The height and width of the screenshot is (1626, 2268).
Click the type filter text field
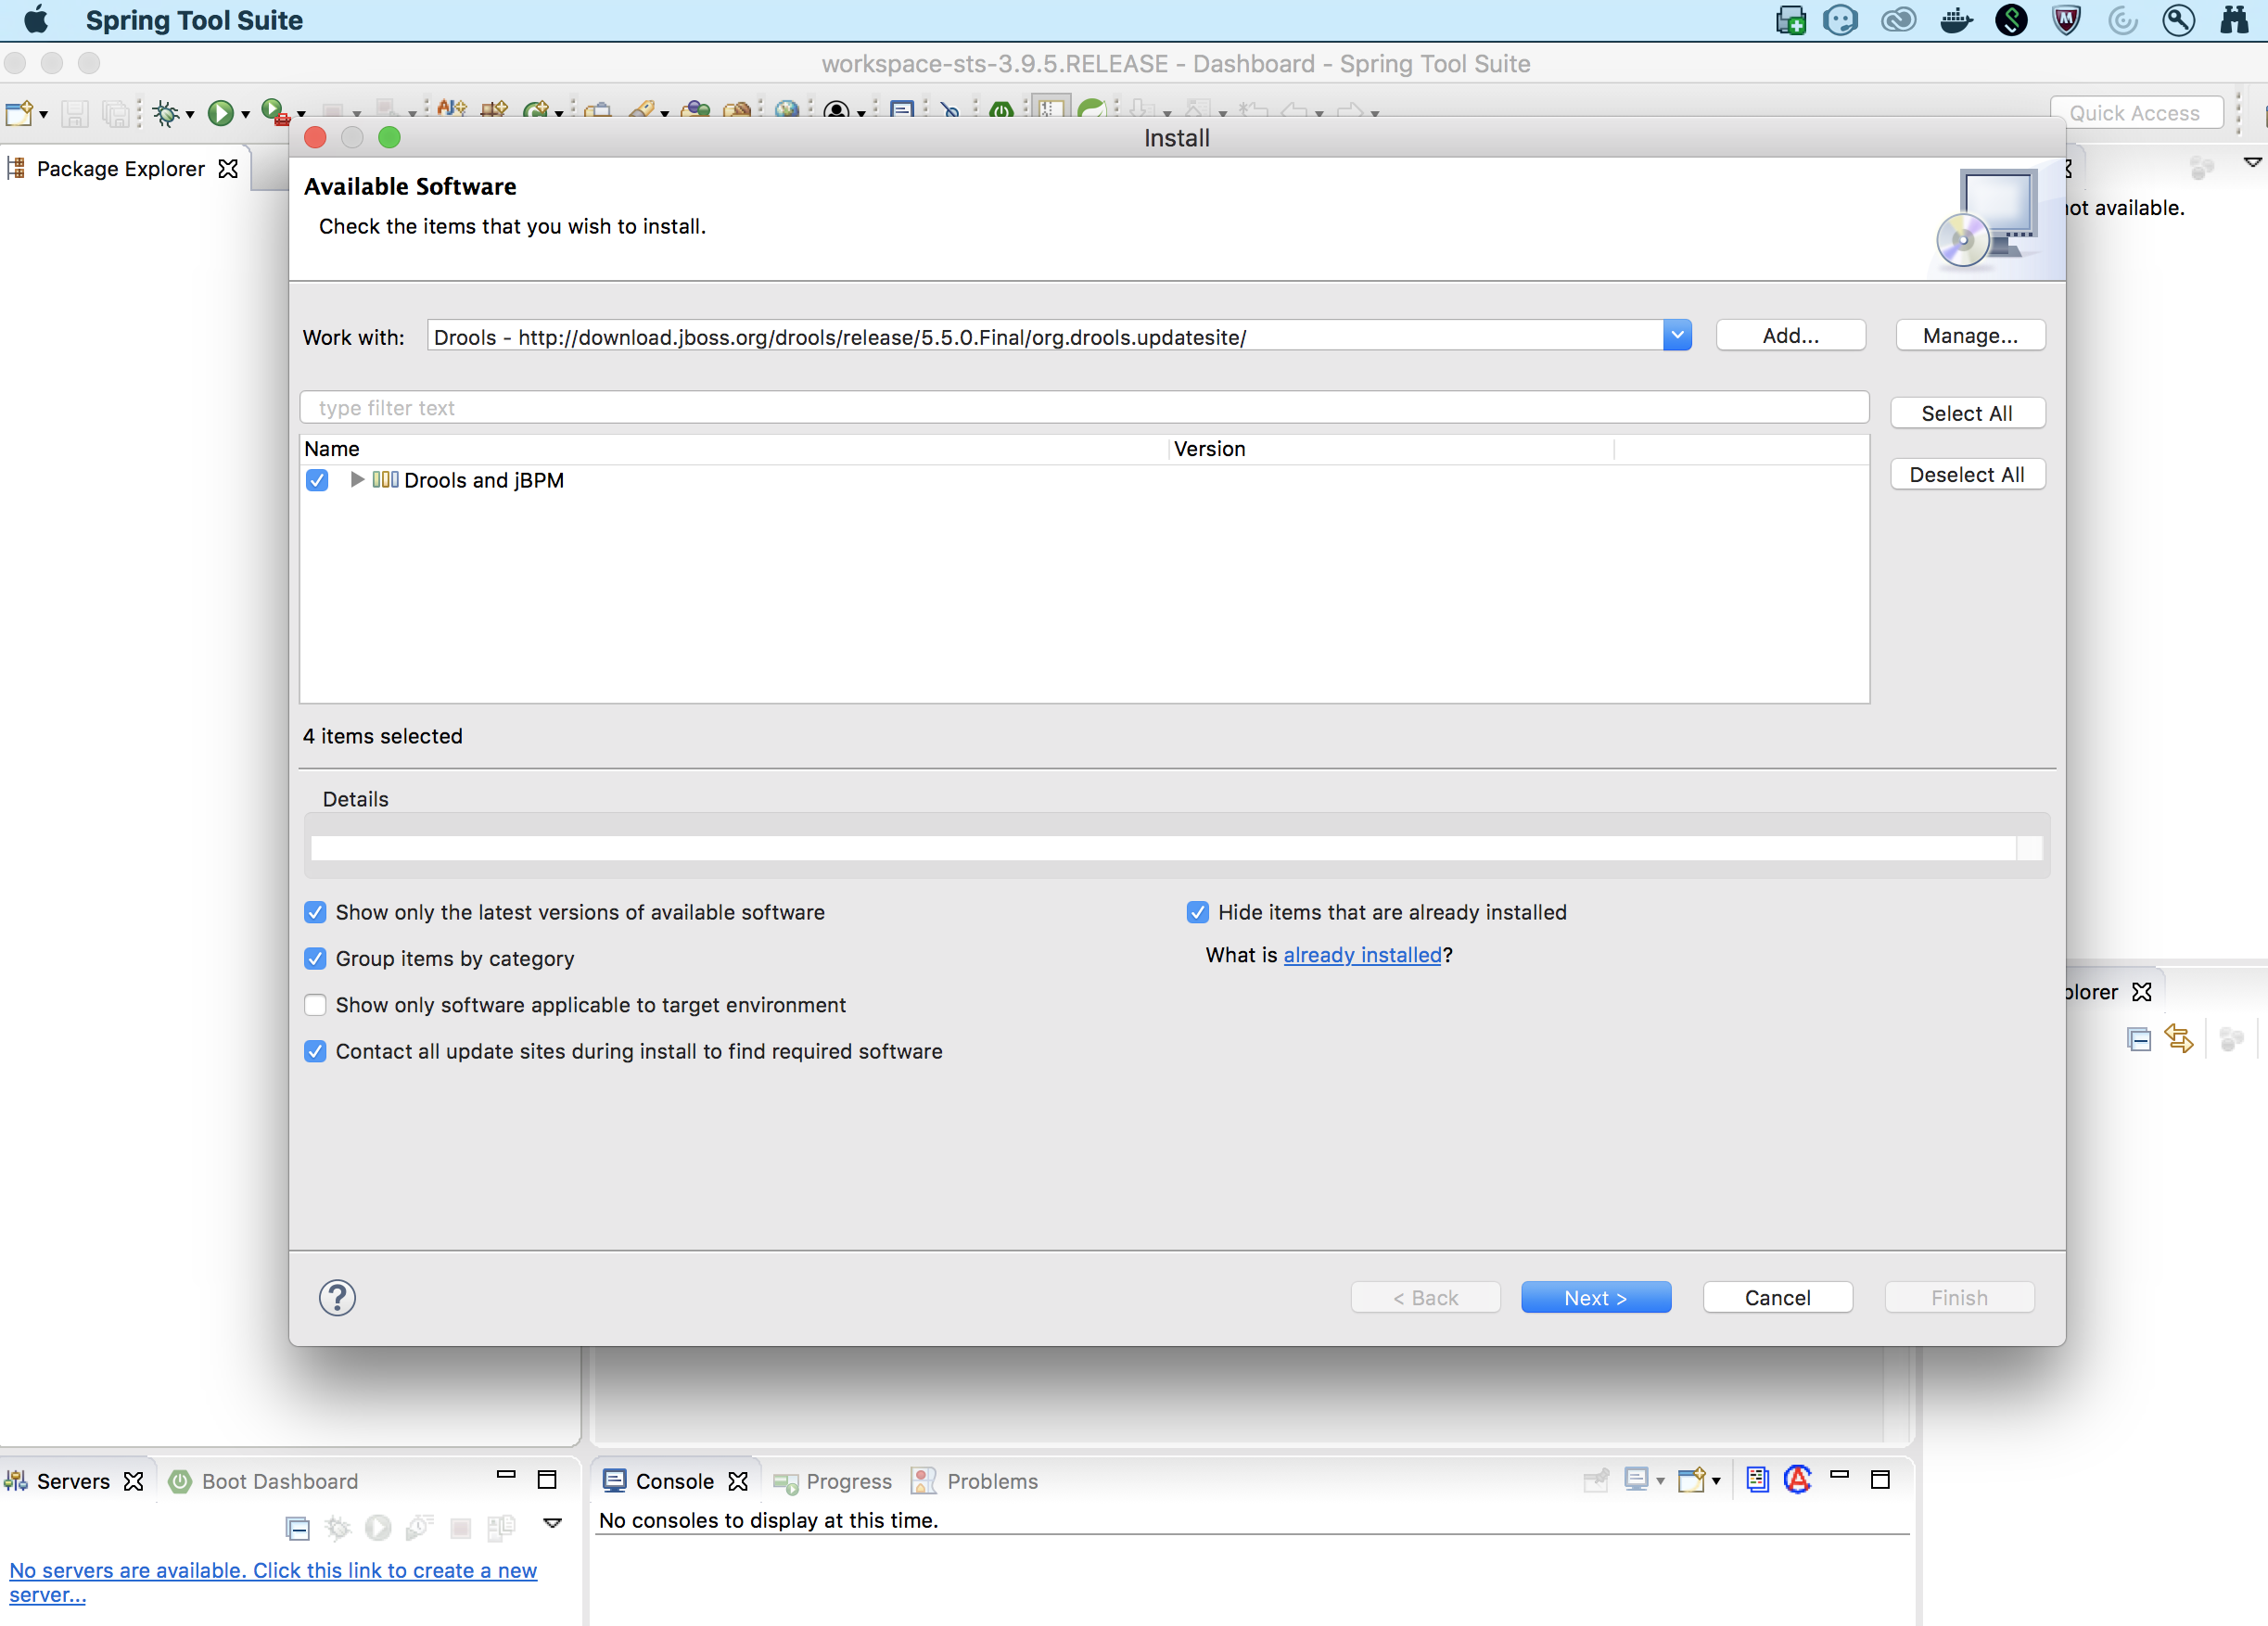[1084, 408]
